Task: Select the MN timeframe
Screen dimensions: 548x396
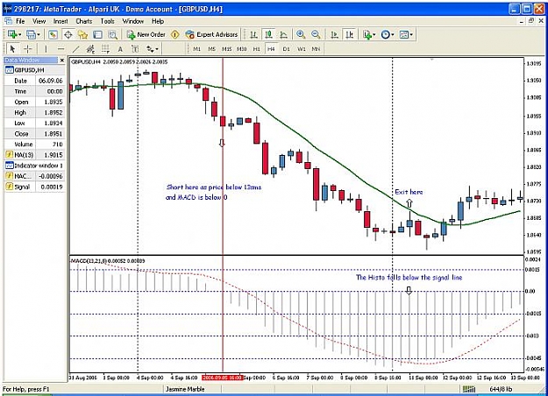Action: pos(316,49)
